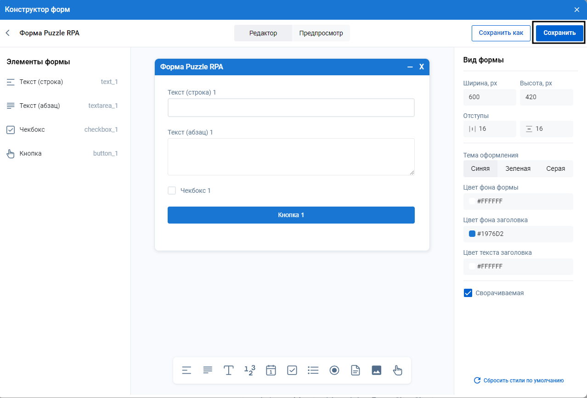This screenshot has height=398, width=587.
Task: Choose the "Зеленая" theme
Action: [518, 168]
